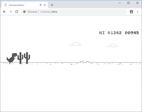Click the forward navigation arrow

[x=11, y=12]
